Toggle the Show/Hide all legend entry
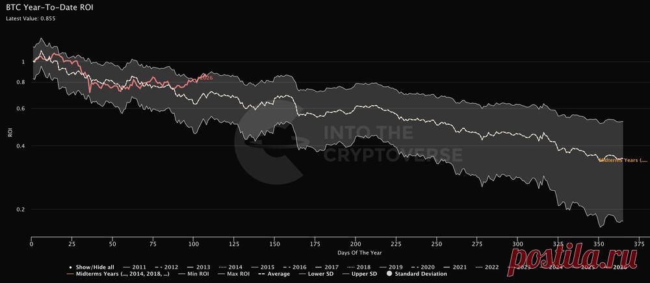The width and height of the screenshot is (650, 283). 92,267
